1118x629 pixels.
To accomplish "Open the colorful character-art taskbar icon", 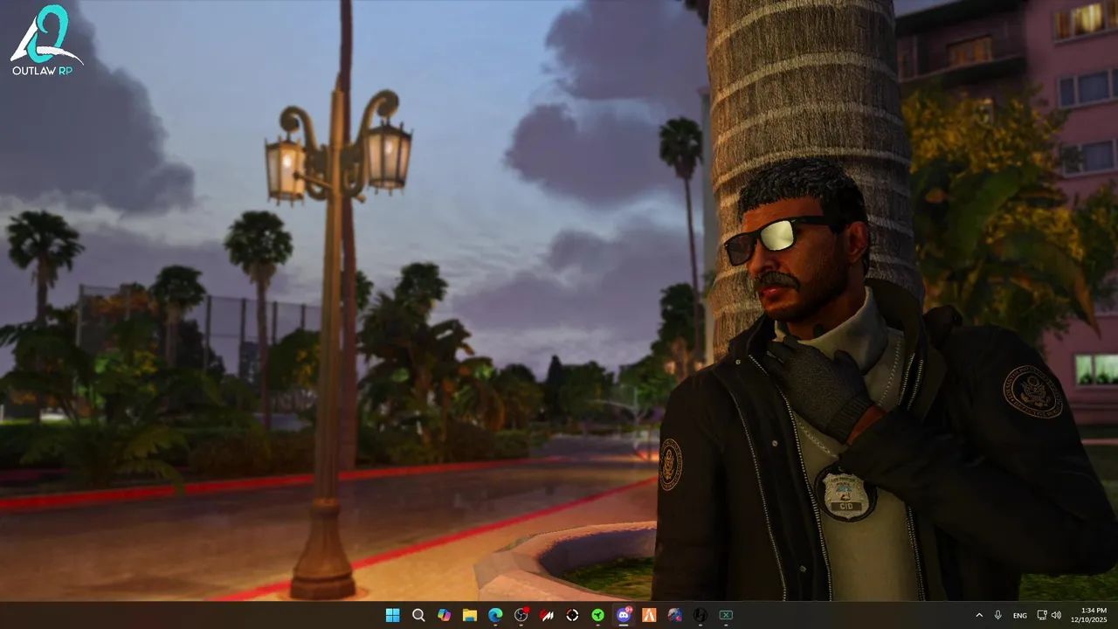I will pos(674,615).
